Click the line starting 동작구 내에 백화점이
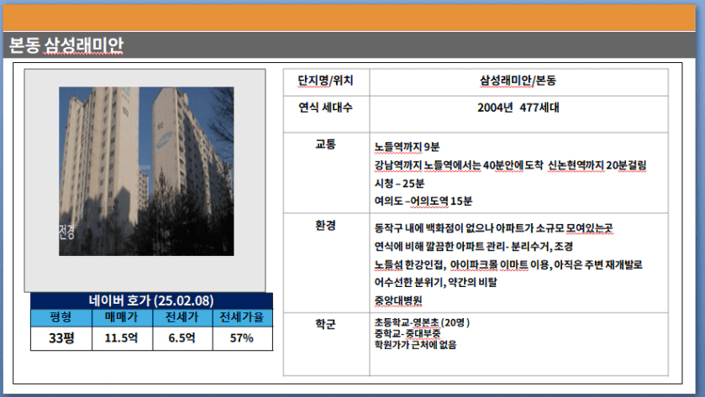This screenshot has height=397, width=705. click(493, 228)
